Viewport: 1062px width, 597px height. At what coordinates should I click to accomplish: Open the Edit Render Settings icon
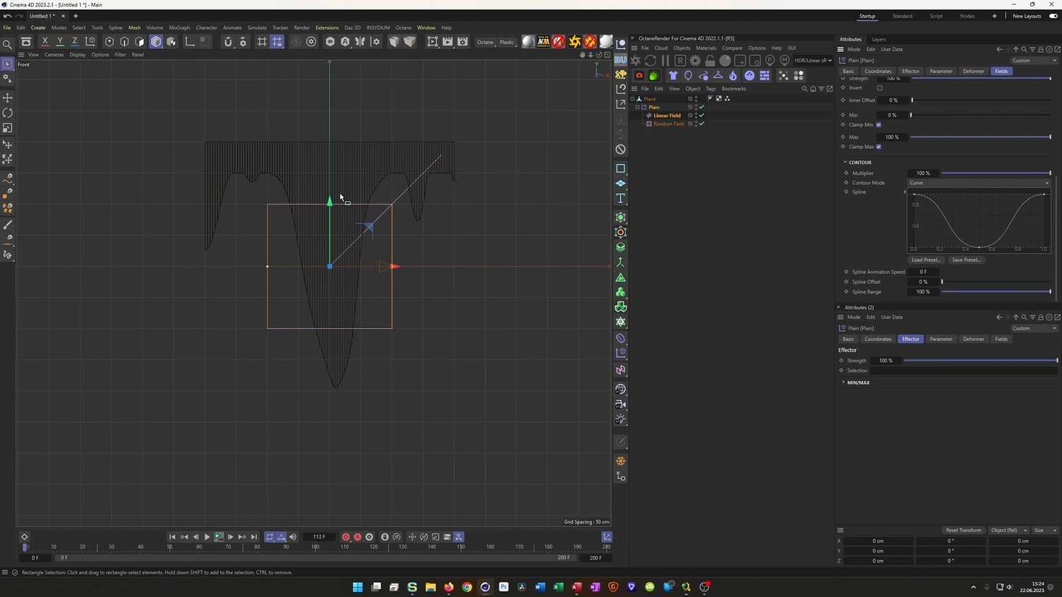(463, 42)
